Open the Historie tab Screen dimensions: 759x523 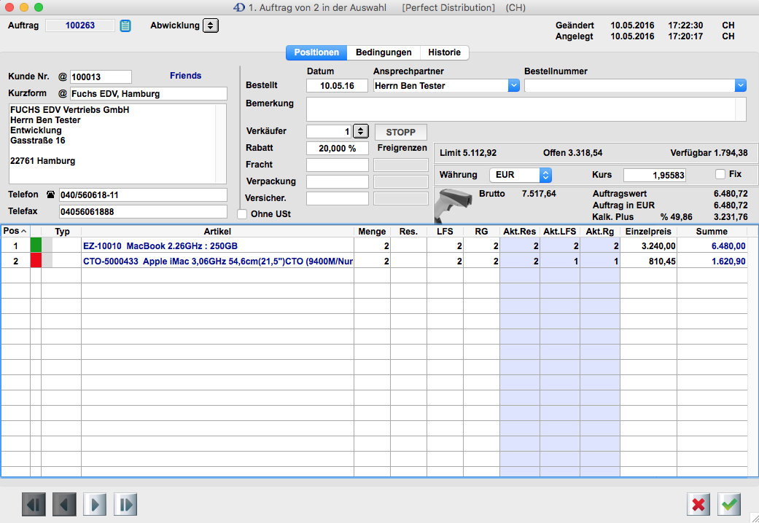[444, 52]
